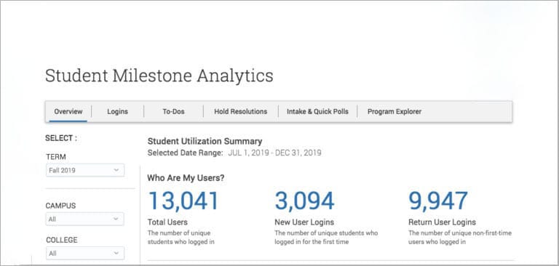Click the 13,041 Total Users figure
Image resolution: width=559 pixels, height=266 pixels.
pos(183,201)
